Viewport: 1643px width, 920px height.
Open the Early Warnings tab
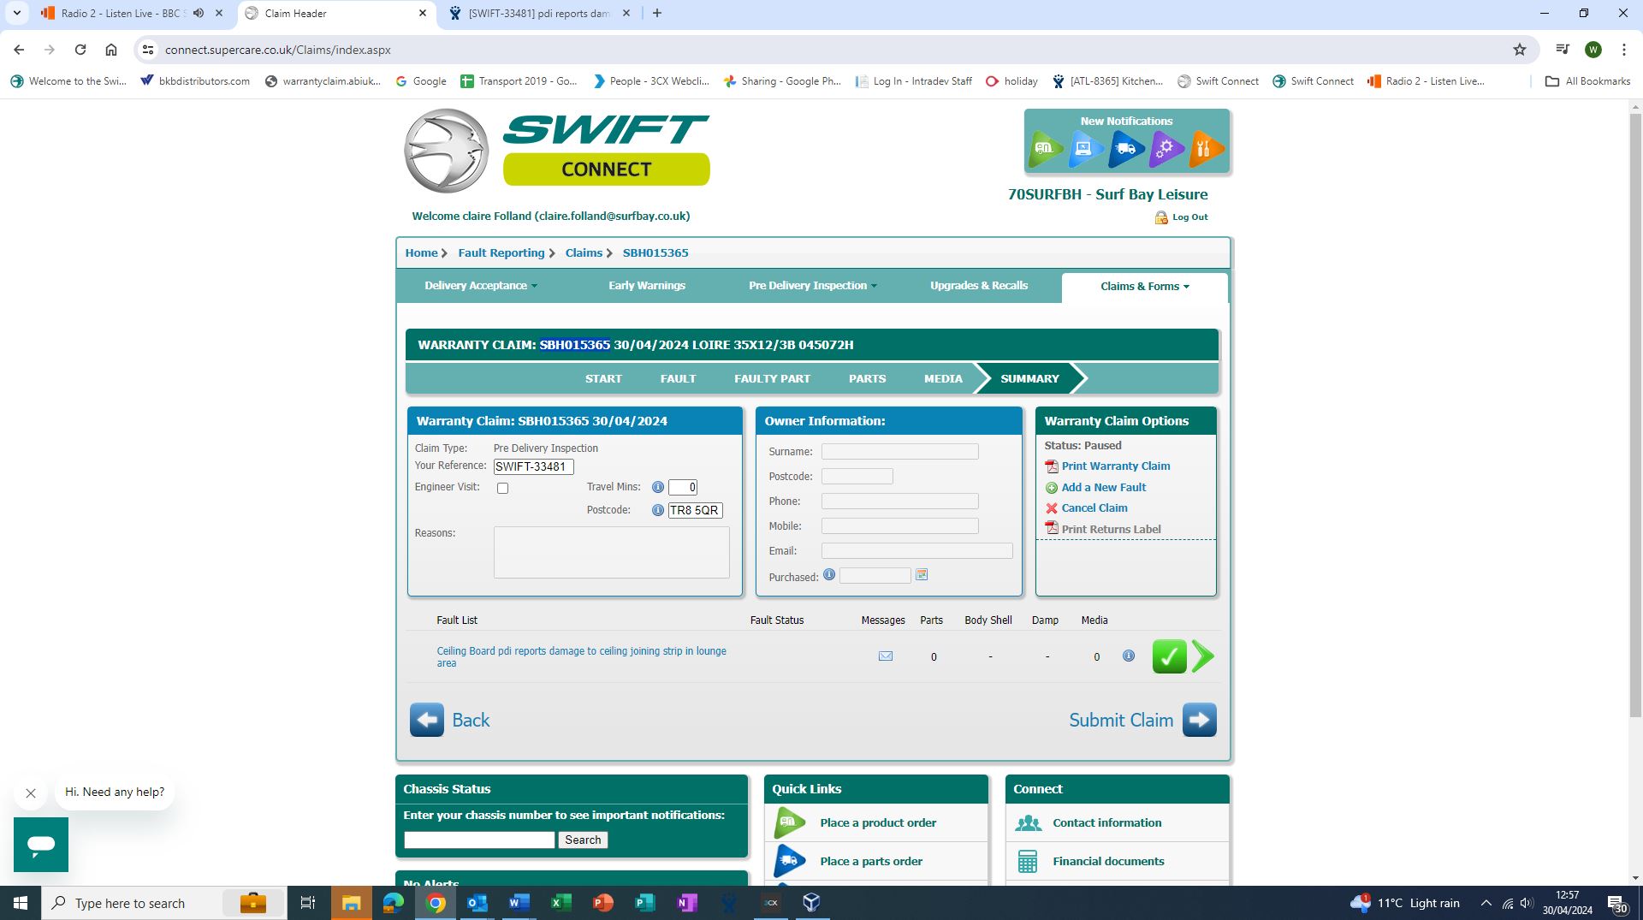(x=647, y=286)
